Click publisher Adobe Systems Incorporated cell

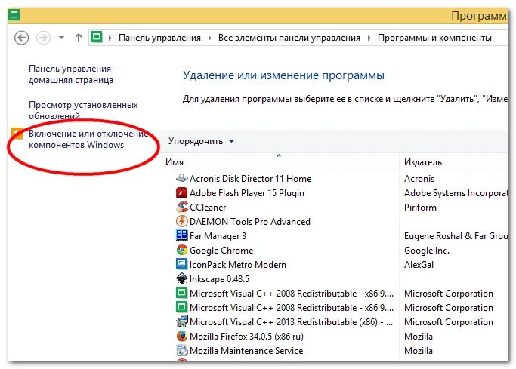[x=456, y=193]
